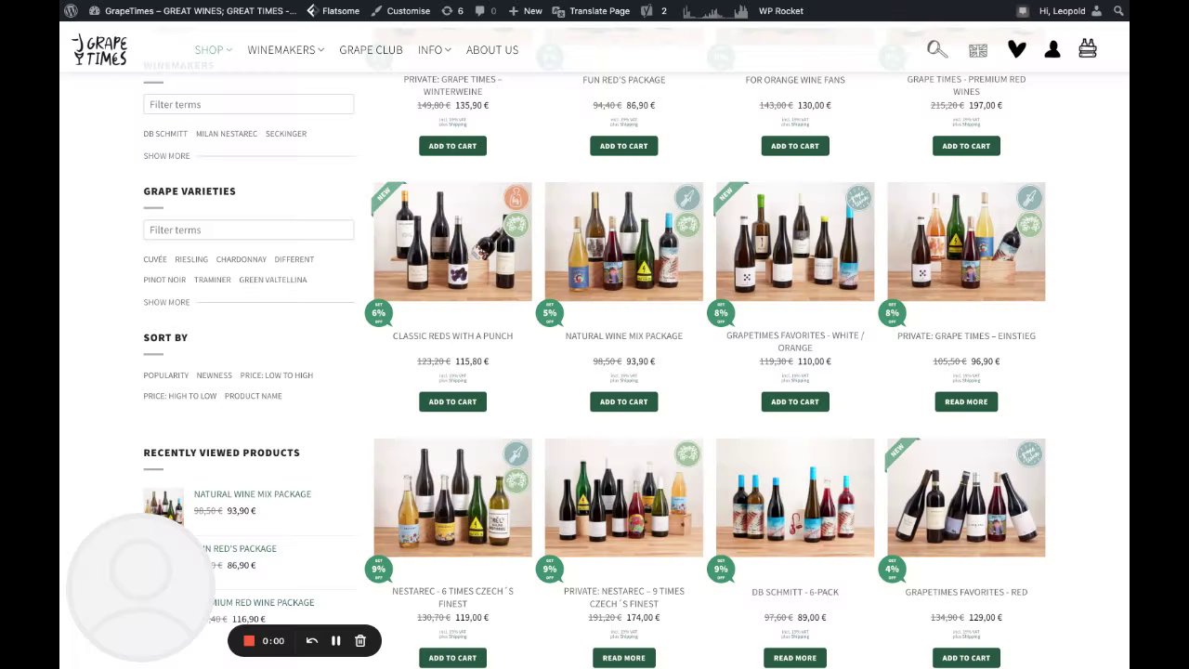
Task: Open the Hi, Leopold user menu
Action: pyautogui.click(x=1070, y=11)
